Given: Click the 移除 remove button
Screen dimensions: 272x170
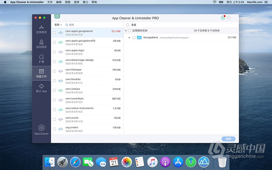Looking at the screenshot, I should pyautogui.click(x=228, y=139).
